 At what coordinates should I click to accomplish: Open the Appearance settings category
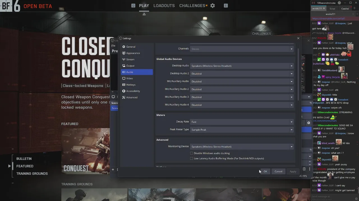[x=137, y=53]
